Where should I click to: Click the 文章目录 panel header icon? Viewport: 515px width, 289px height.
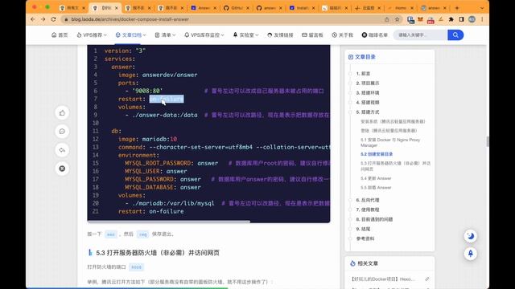point(351,57)
